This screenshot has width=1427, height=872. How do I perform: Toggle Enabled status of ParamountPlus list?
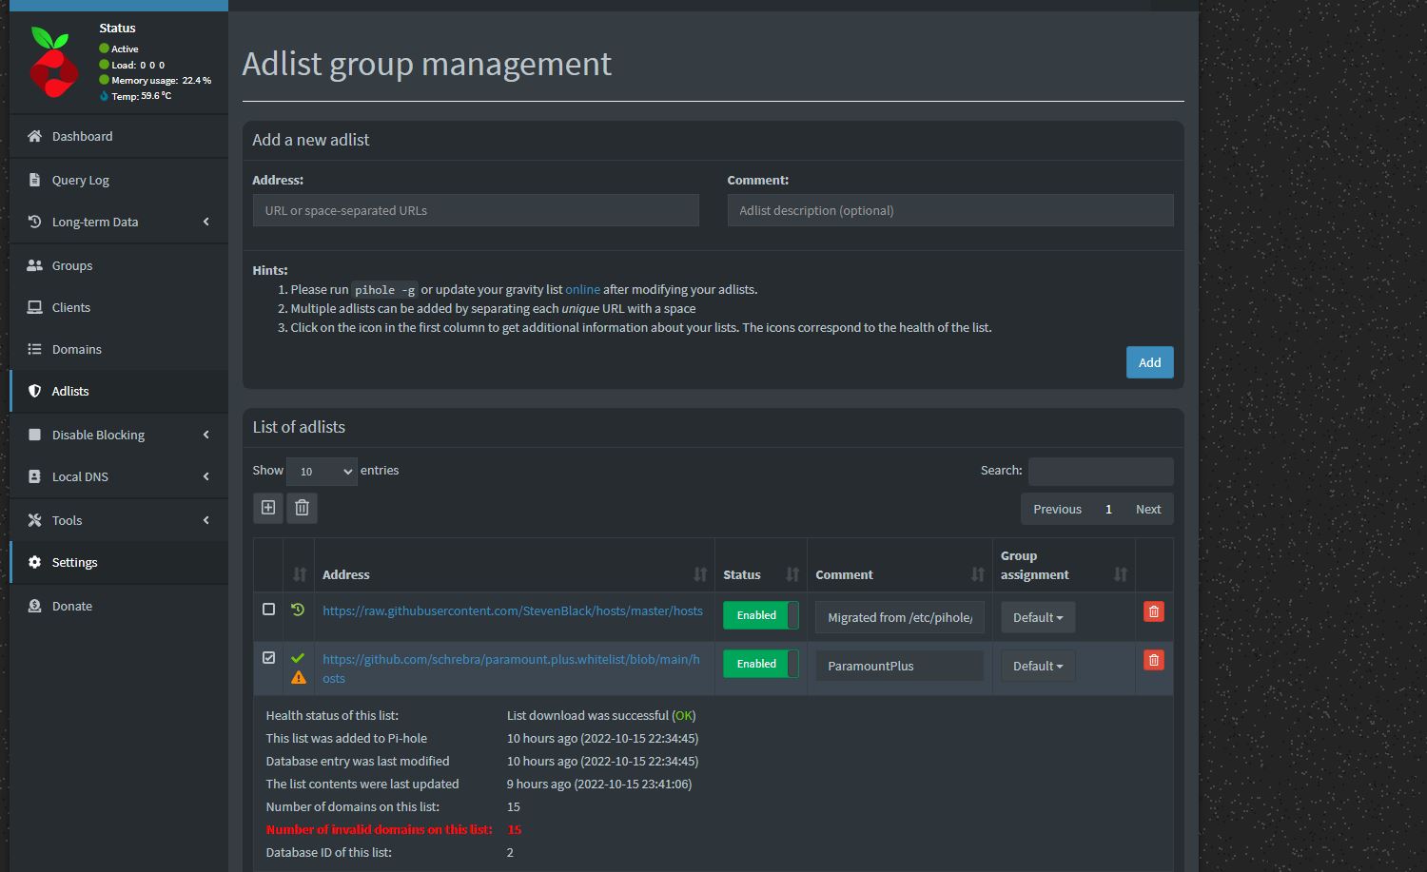tap(761, 664)
